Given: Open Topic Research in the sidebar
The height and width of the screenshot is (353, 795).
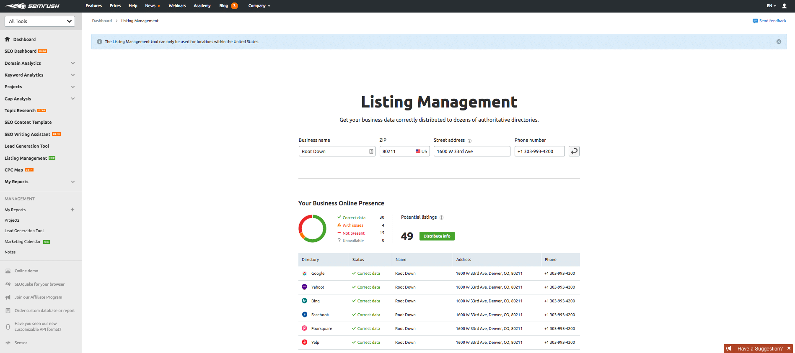Looking at the screenshot, I should coord(20,111).
